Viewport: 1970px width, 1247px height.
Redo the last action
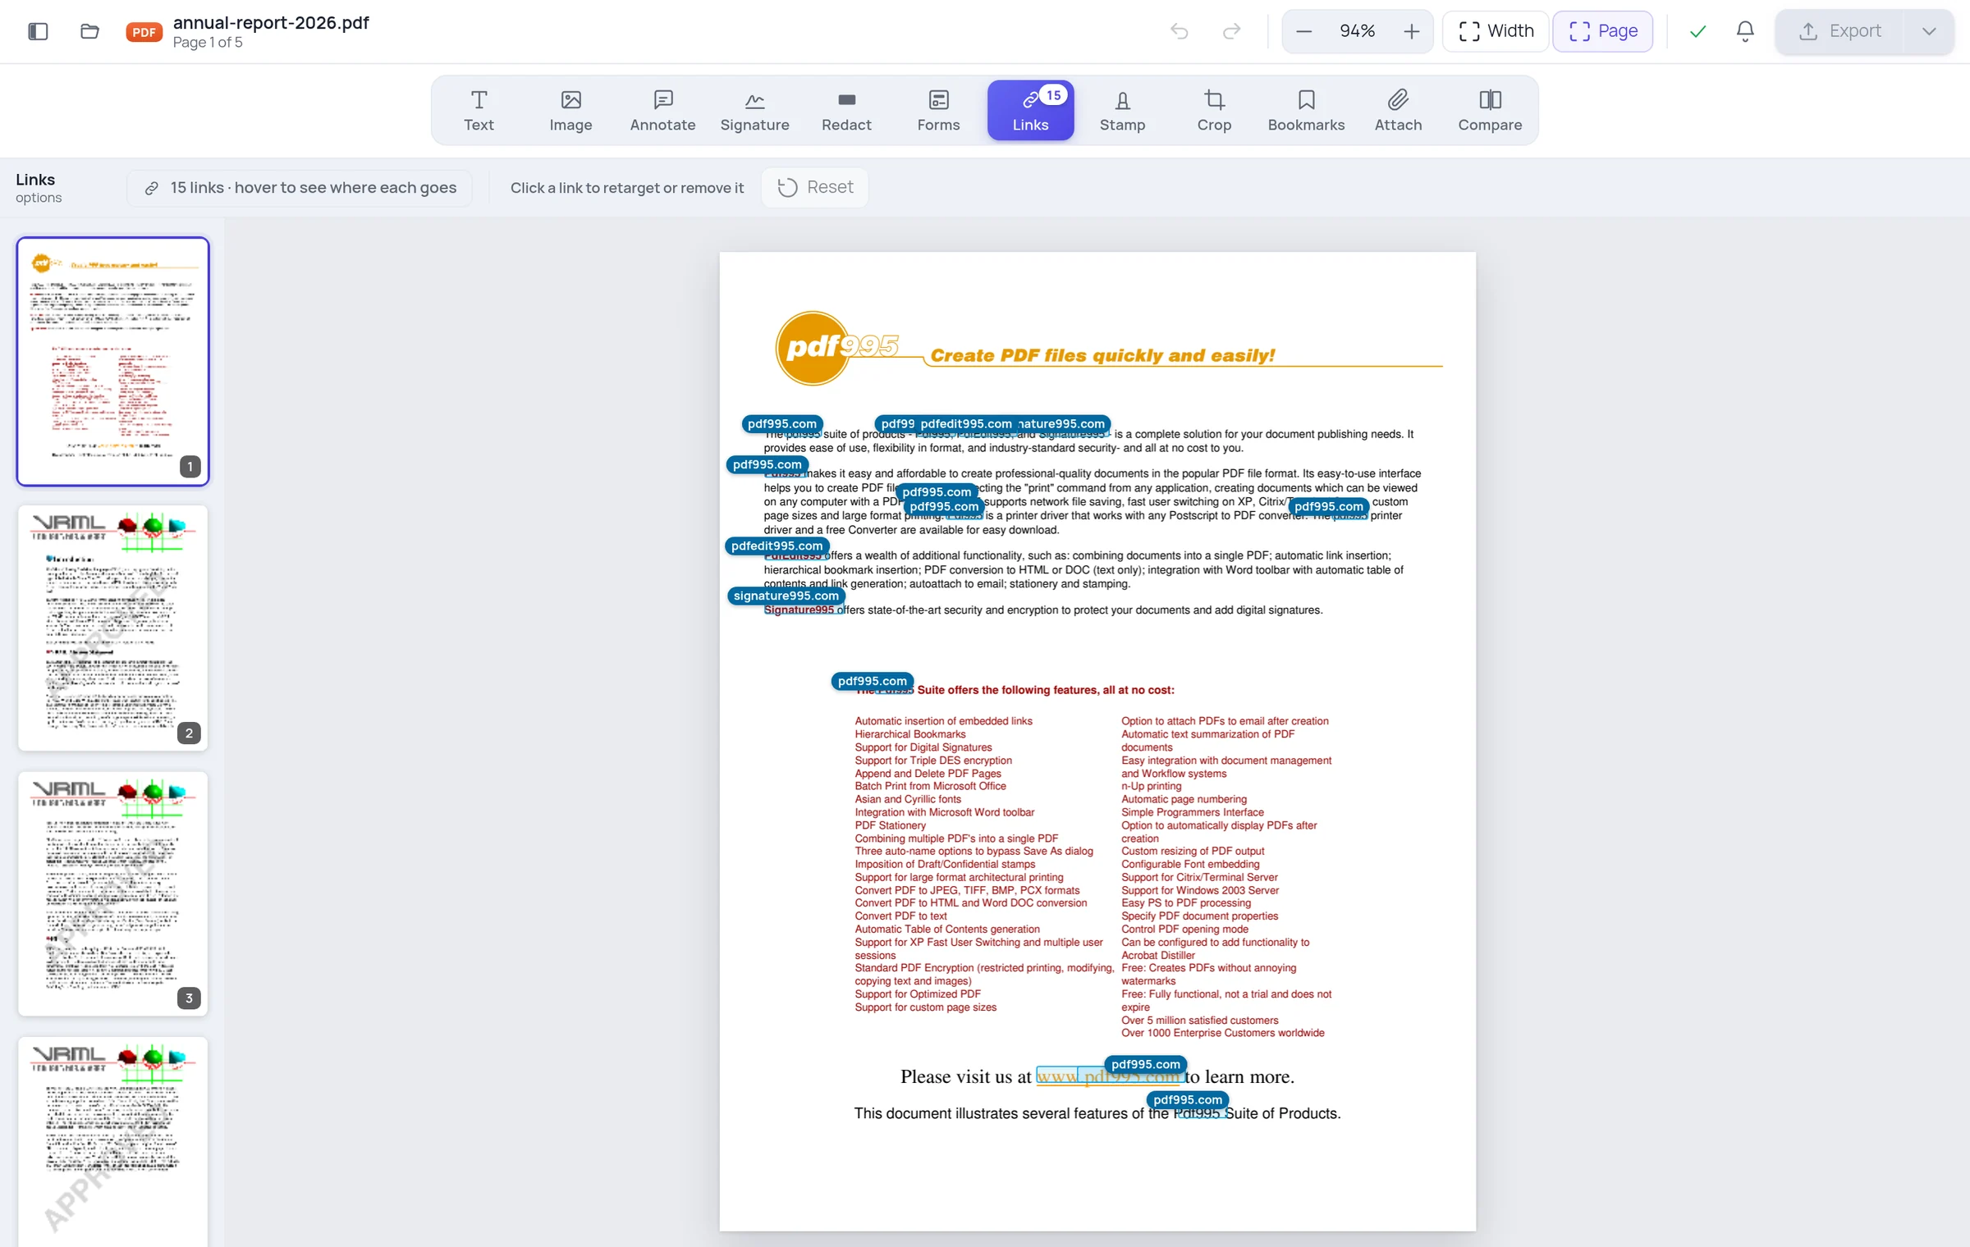[1231, 31]
